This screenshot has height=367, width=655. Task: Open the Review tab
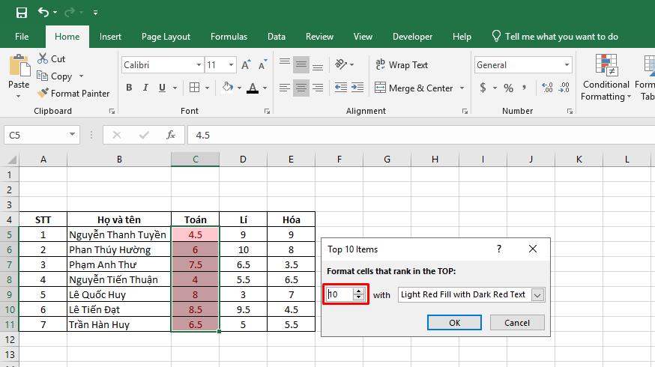click(x=319, y=37)
